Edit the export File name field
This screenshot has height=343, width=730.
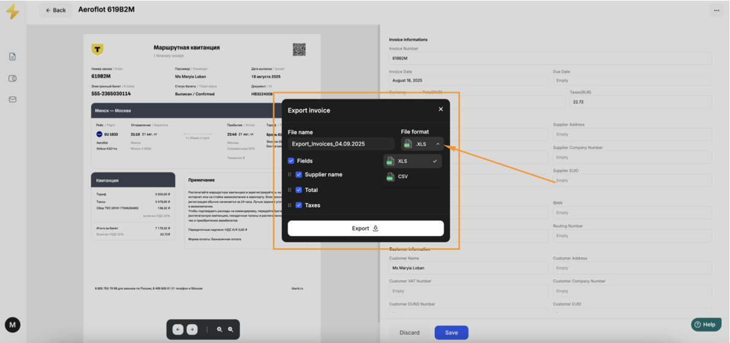341,144
